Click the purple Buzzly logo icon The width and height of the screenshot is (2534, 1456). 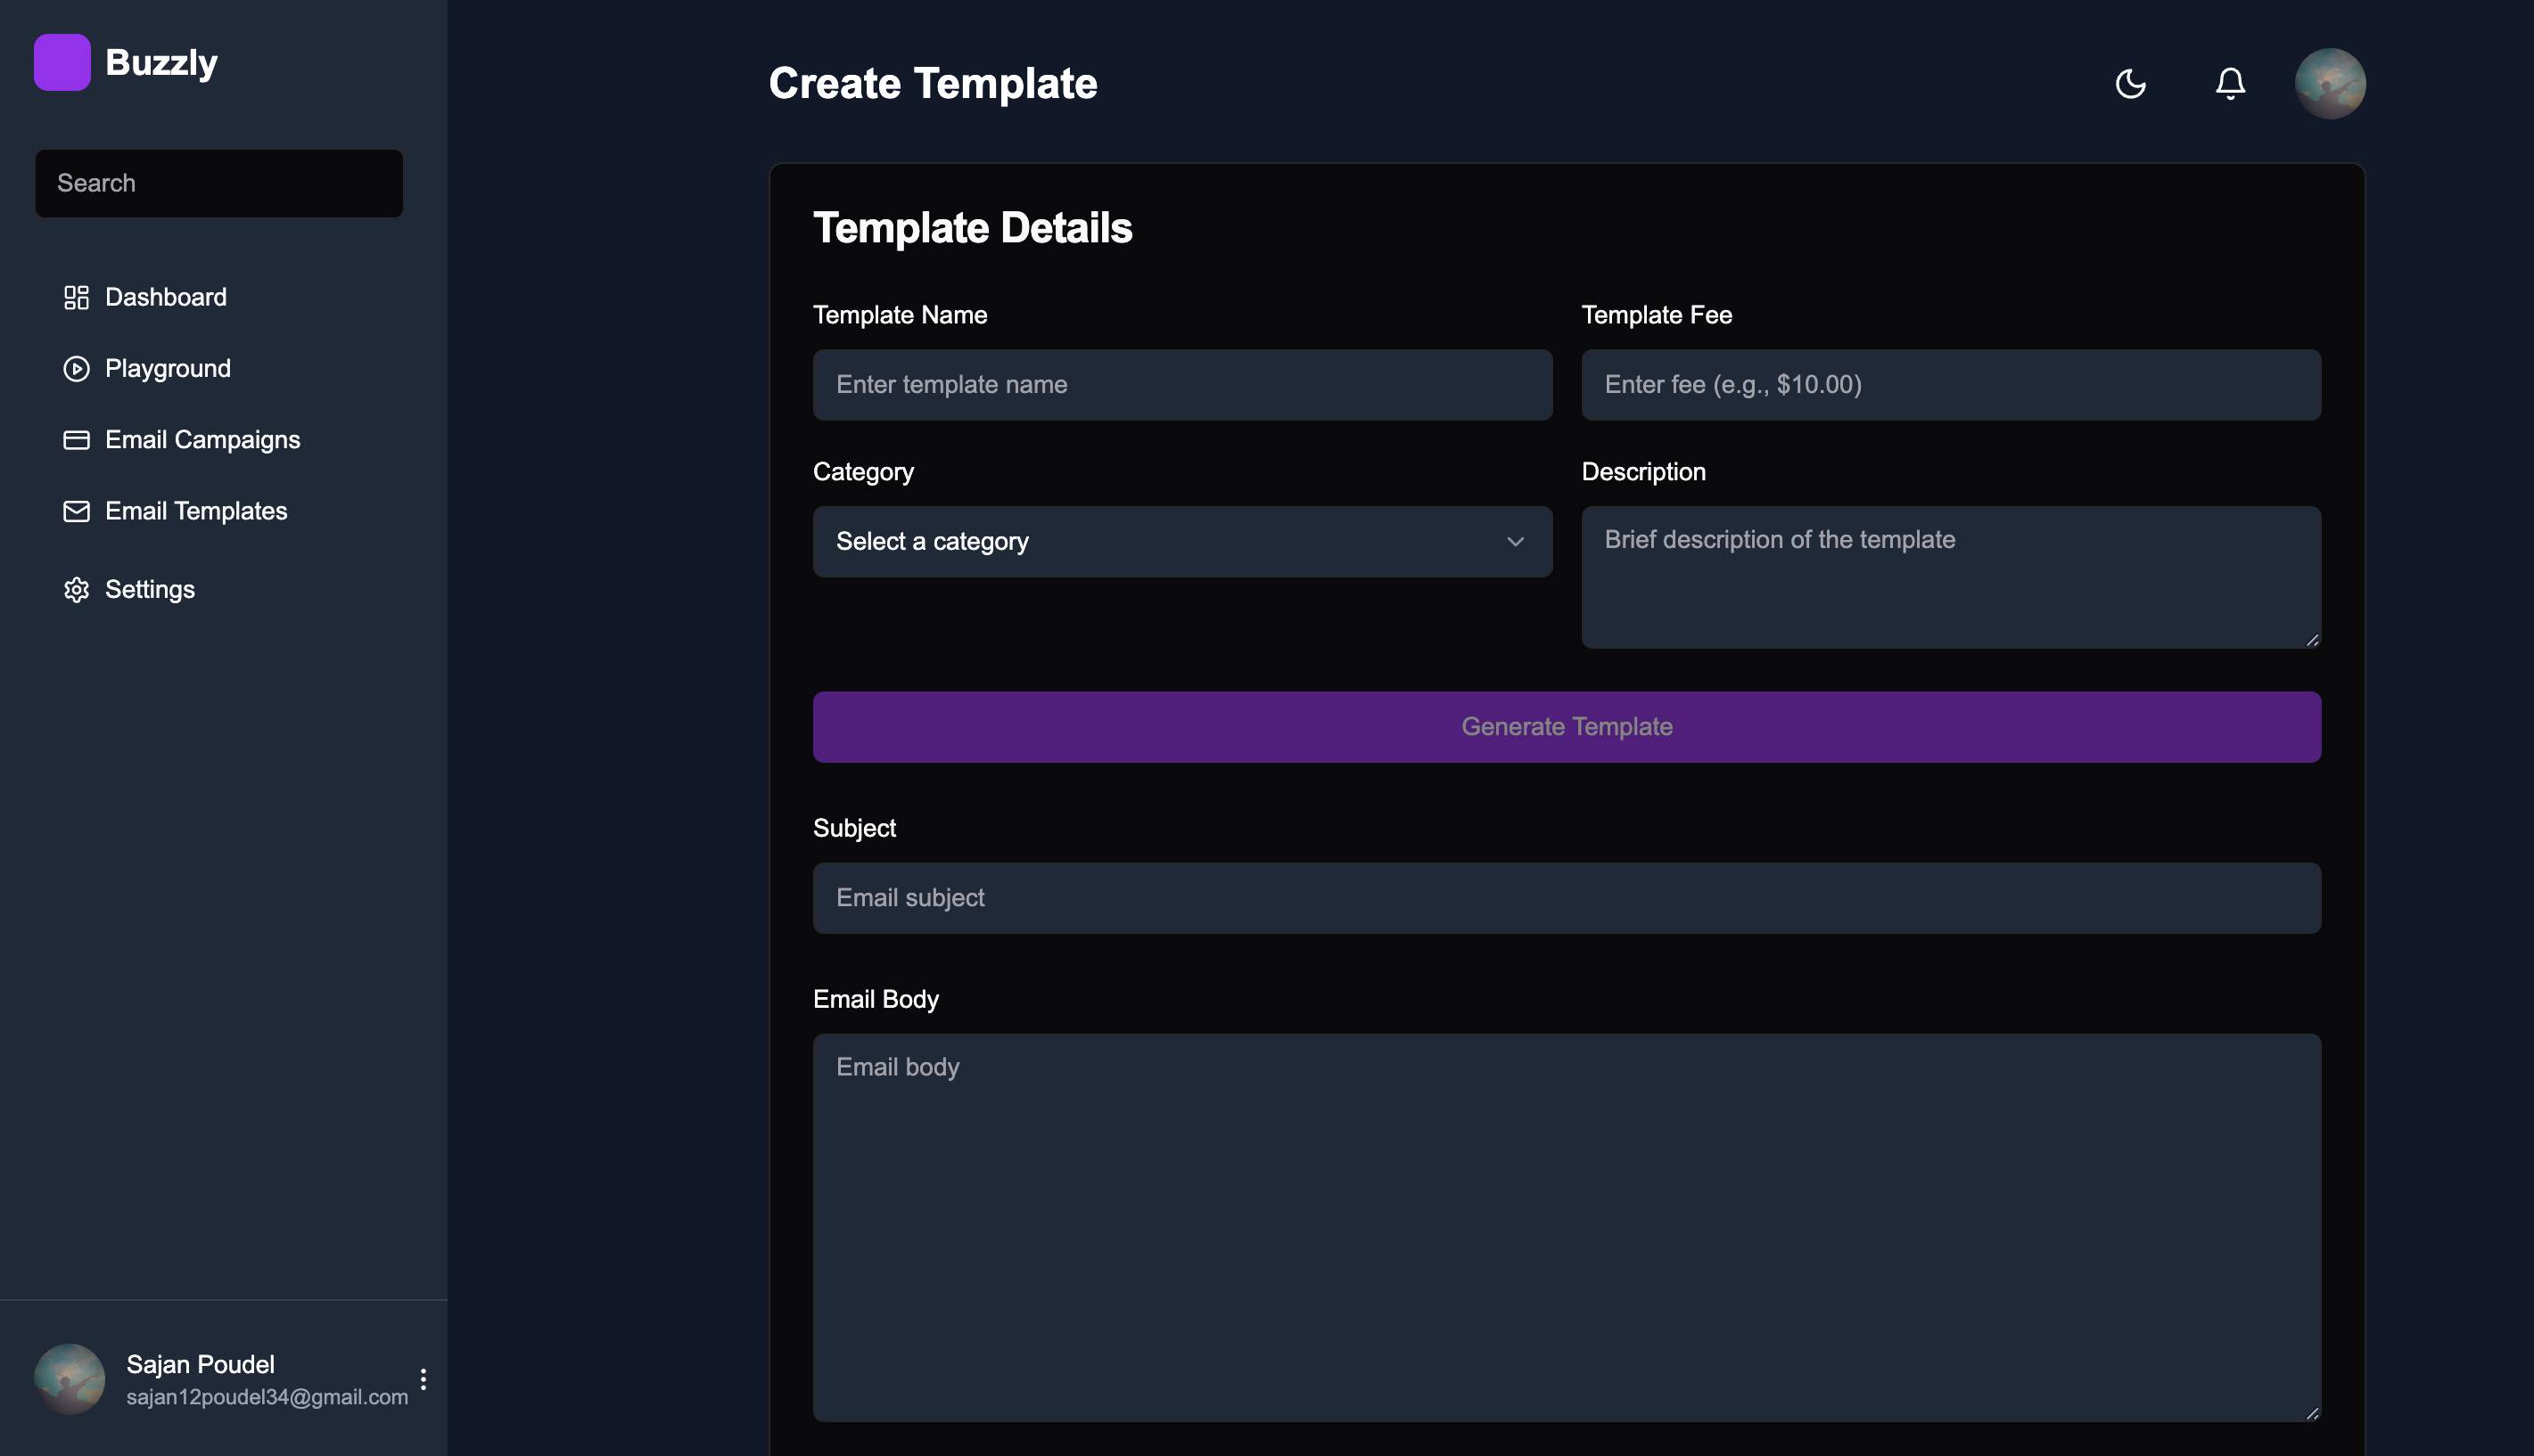62,62
